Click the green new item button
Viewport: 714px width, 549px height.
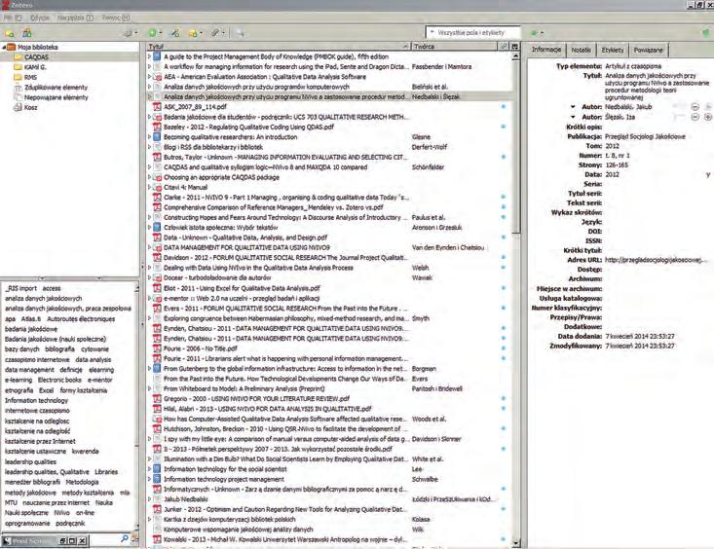point(154,33)
